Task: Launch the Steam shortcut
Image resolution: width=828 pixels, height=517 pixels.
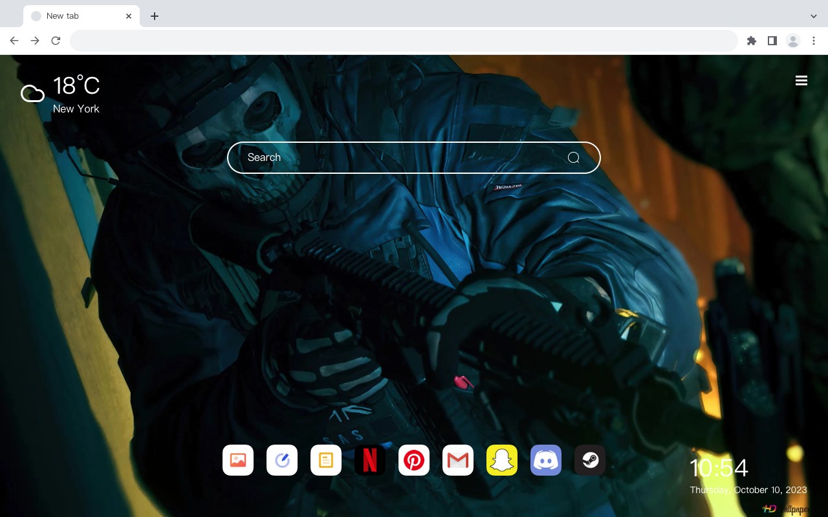Action: coord(590,460)
